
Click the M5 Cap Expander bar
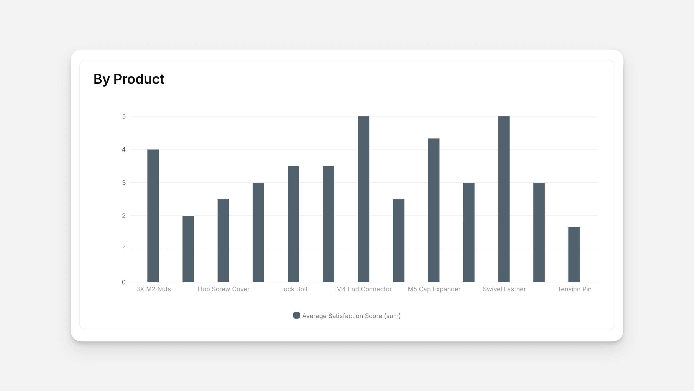coord(434,210)
